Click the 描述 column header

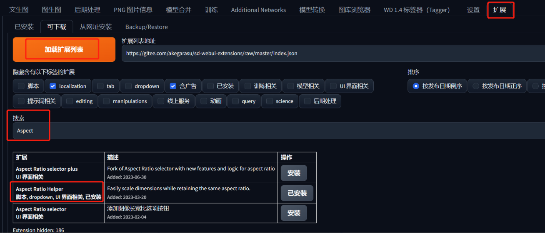(x=113, y=157)
